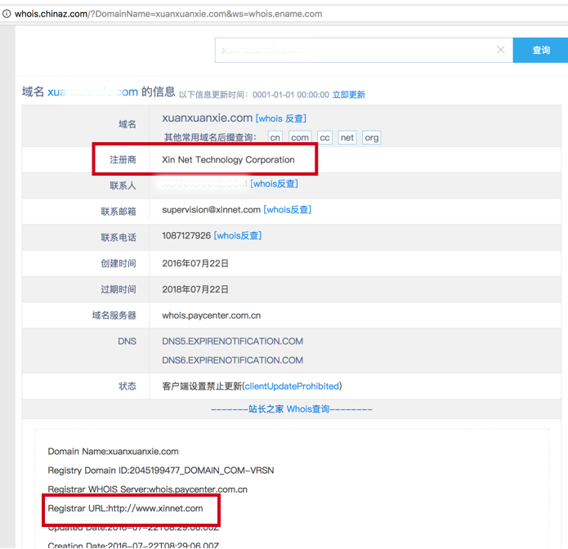Viewport: 568px width, 549px height.
Task: Click whois反查 next to supervision@xinnet.com
Action: pyautogui.click(x=287, y=210)
